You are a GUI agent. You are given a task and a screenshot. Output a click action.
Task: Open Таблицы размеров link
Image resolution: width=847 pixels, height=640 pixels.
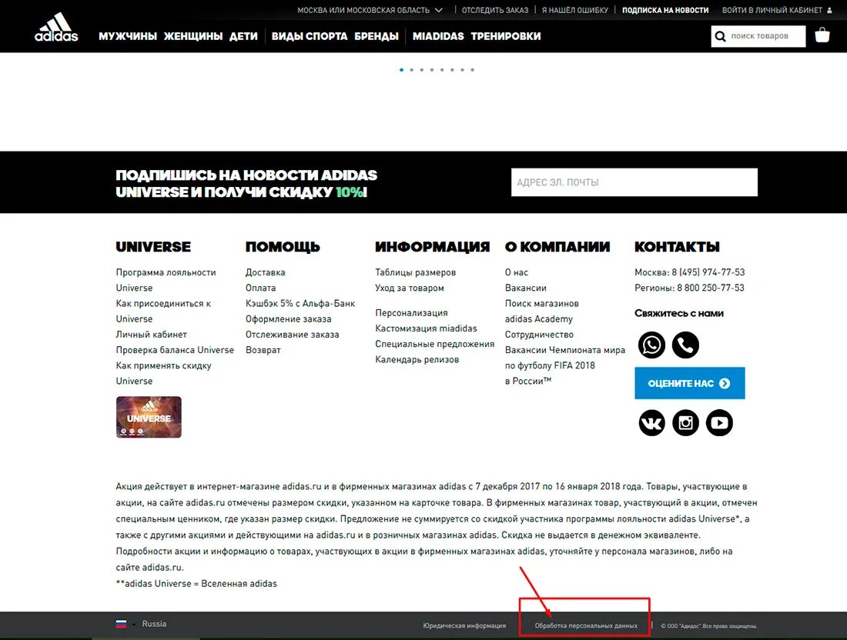point(415,272)
